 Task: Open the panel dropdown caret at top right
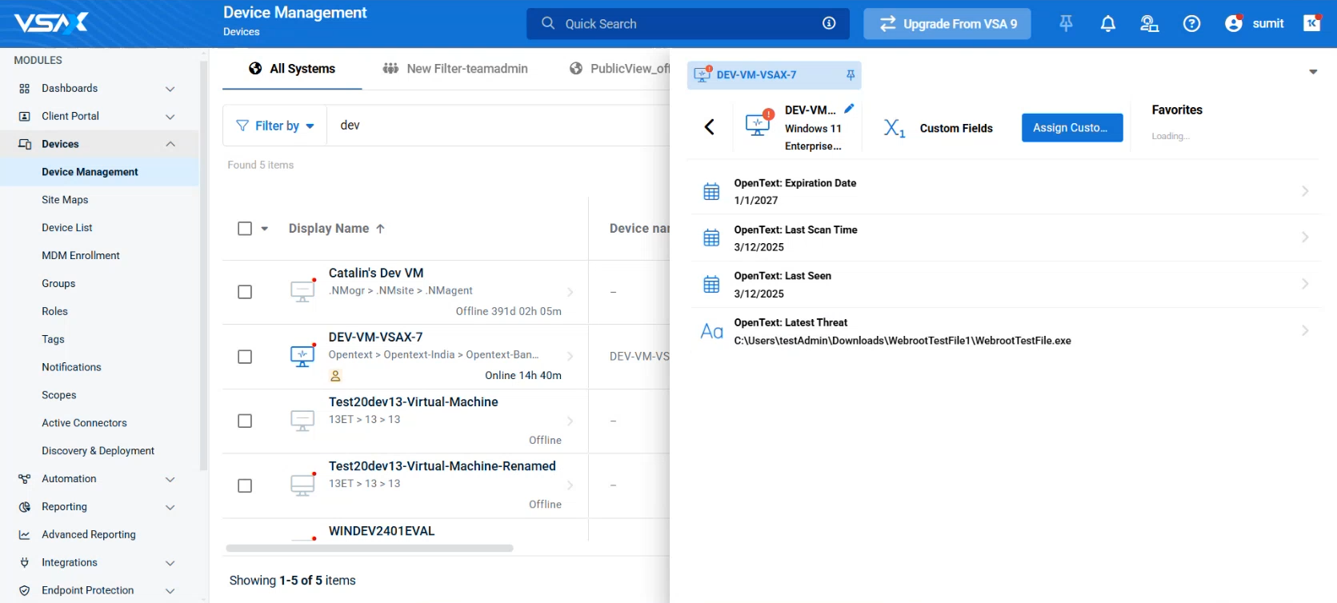point(1313,72)
